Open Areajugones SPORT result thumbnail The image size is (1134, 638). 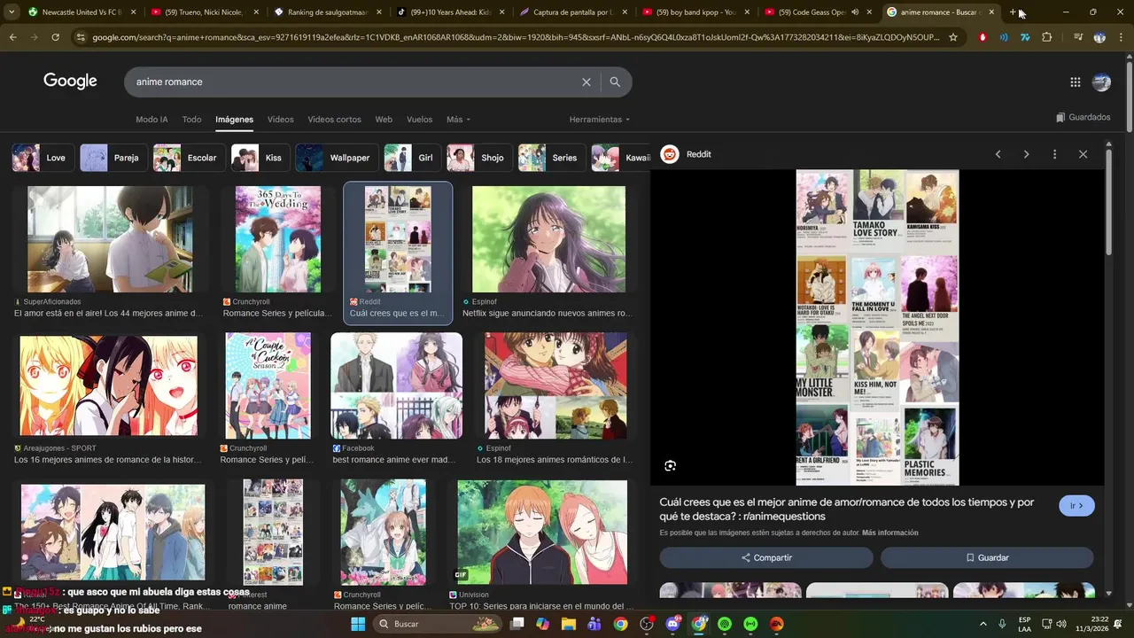tap(108, 385)
